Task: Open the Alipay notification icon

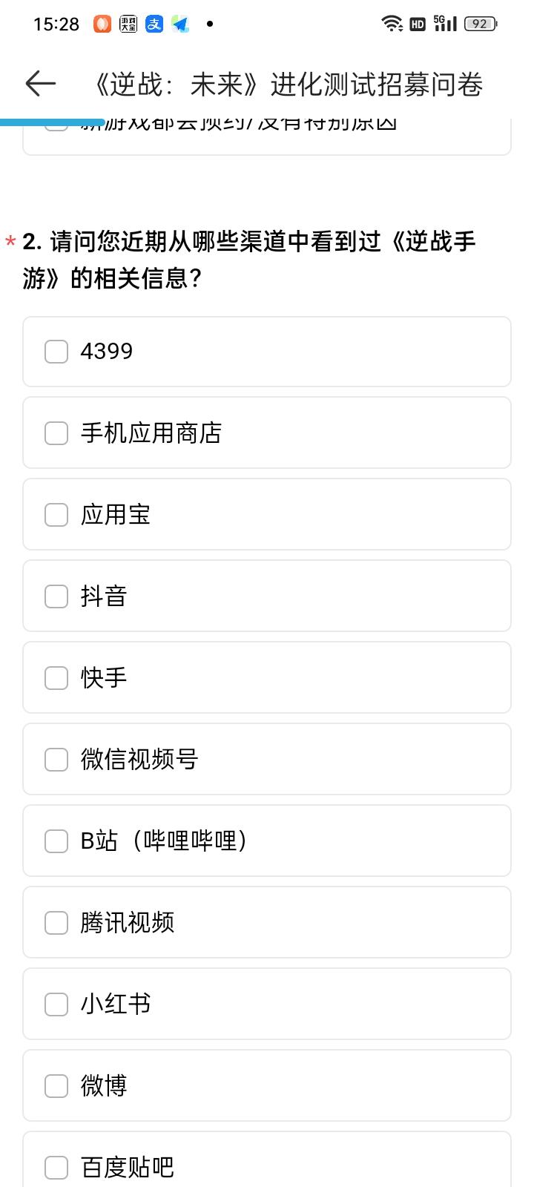Action: pos(154,24)
